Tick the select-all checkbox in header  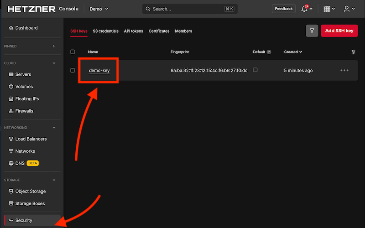(x=73, y=52)
